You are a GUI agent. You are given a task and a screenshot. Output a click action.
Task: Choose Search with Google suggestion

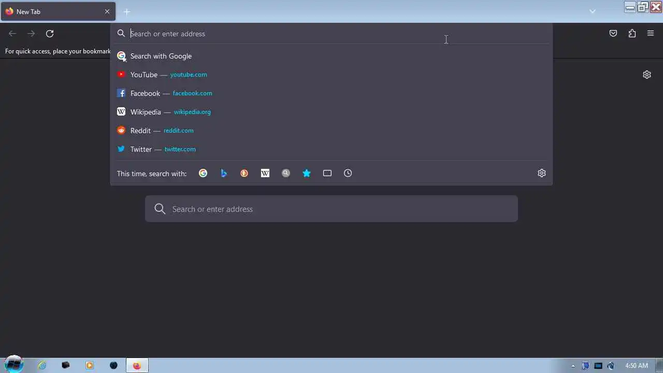point(331,56)
